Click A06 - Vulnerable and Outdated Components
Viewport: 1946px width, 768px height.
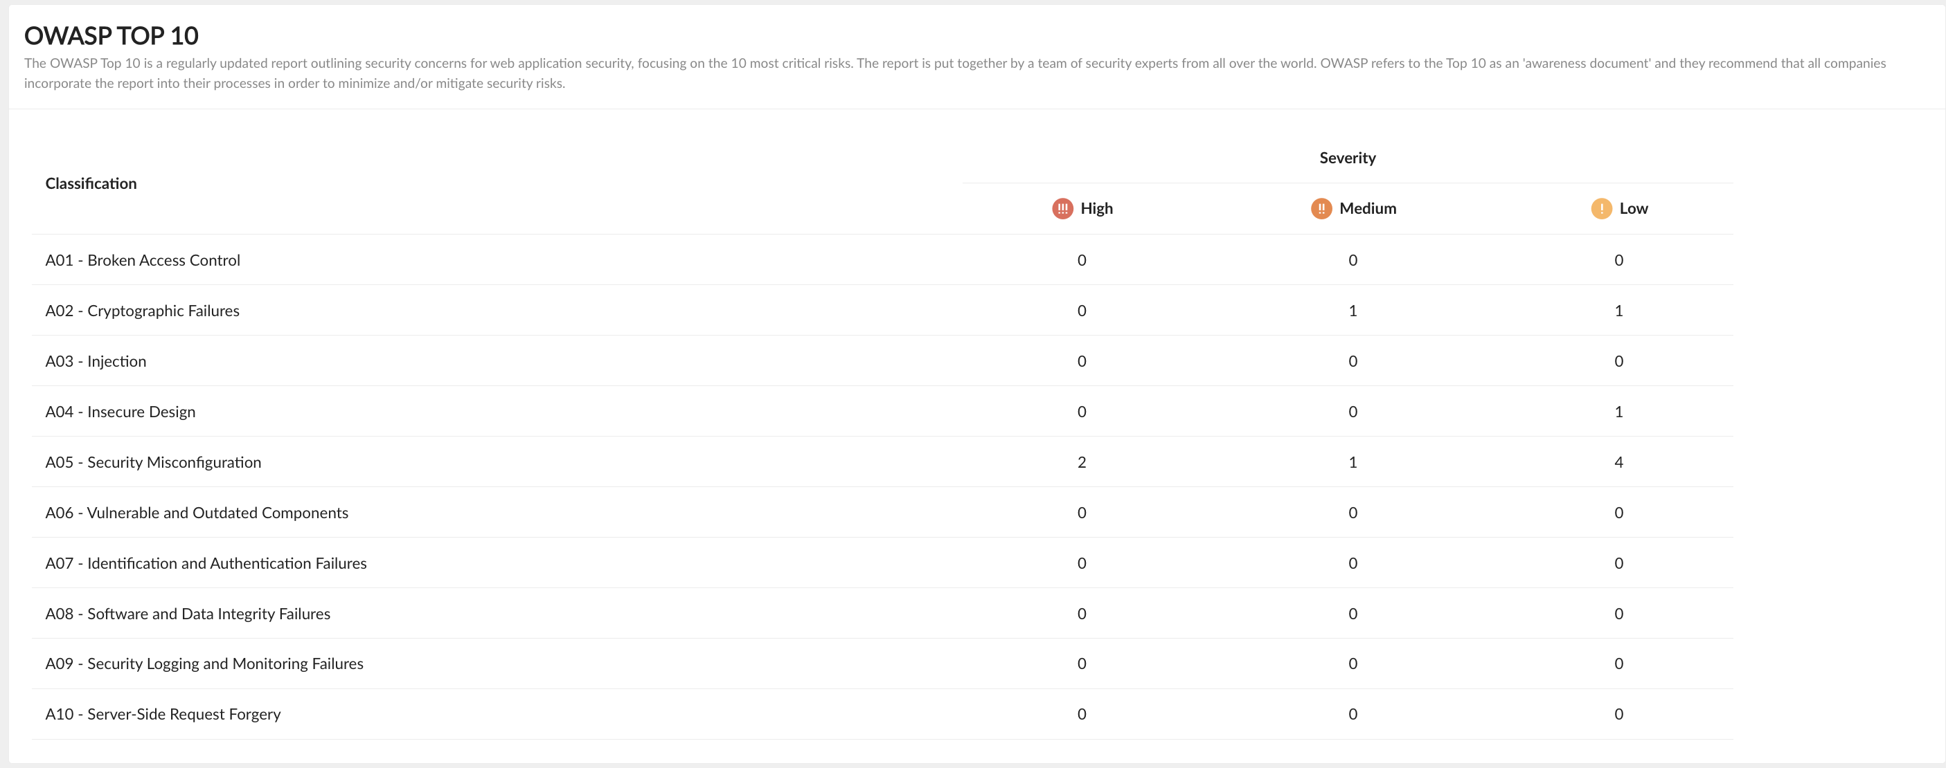(197, 513)
